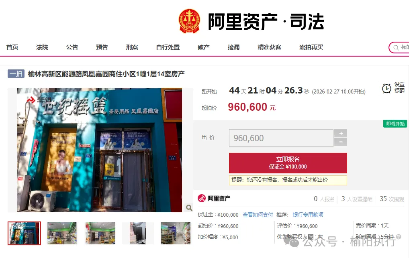Go to 流拍再买 navigation tab

311,47
